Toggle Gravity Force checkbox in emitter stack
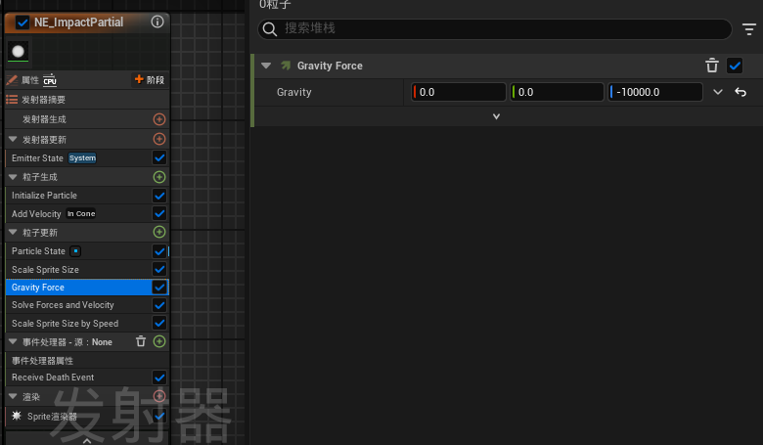Viewport: 763px width, 445px height. (x=159, y=288)
